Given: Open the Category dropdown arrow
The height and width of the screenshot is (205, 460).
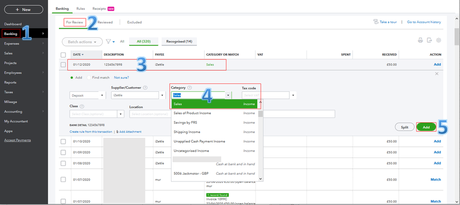Looking at the screenshot, I should (x=228, y=95).
